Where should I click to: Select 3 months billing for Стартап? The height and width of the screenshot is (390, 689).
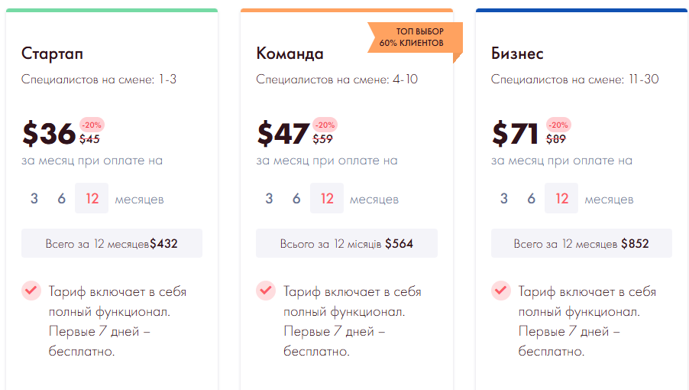pyautogui.click(x=34, y=199)
